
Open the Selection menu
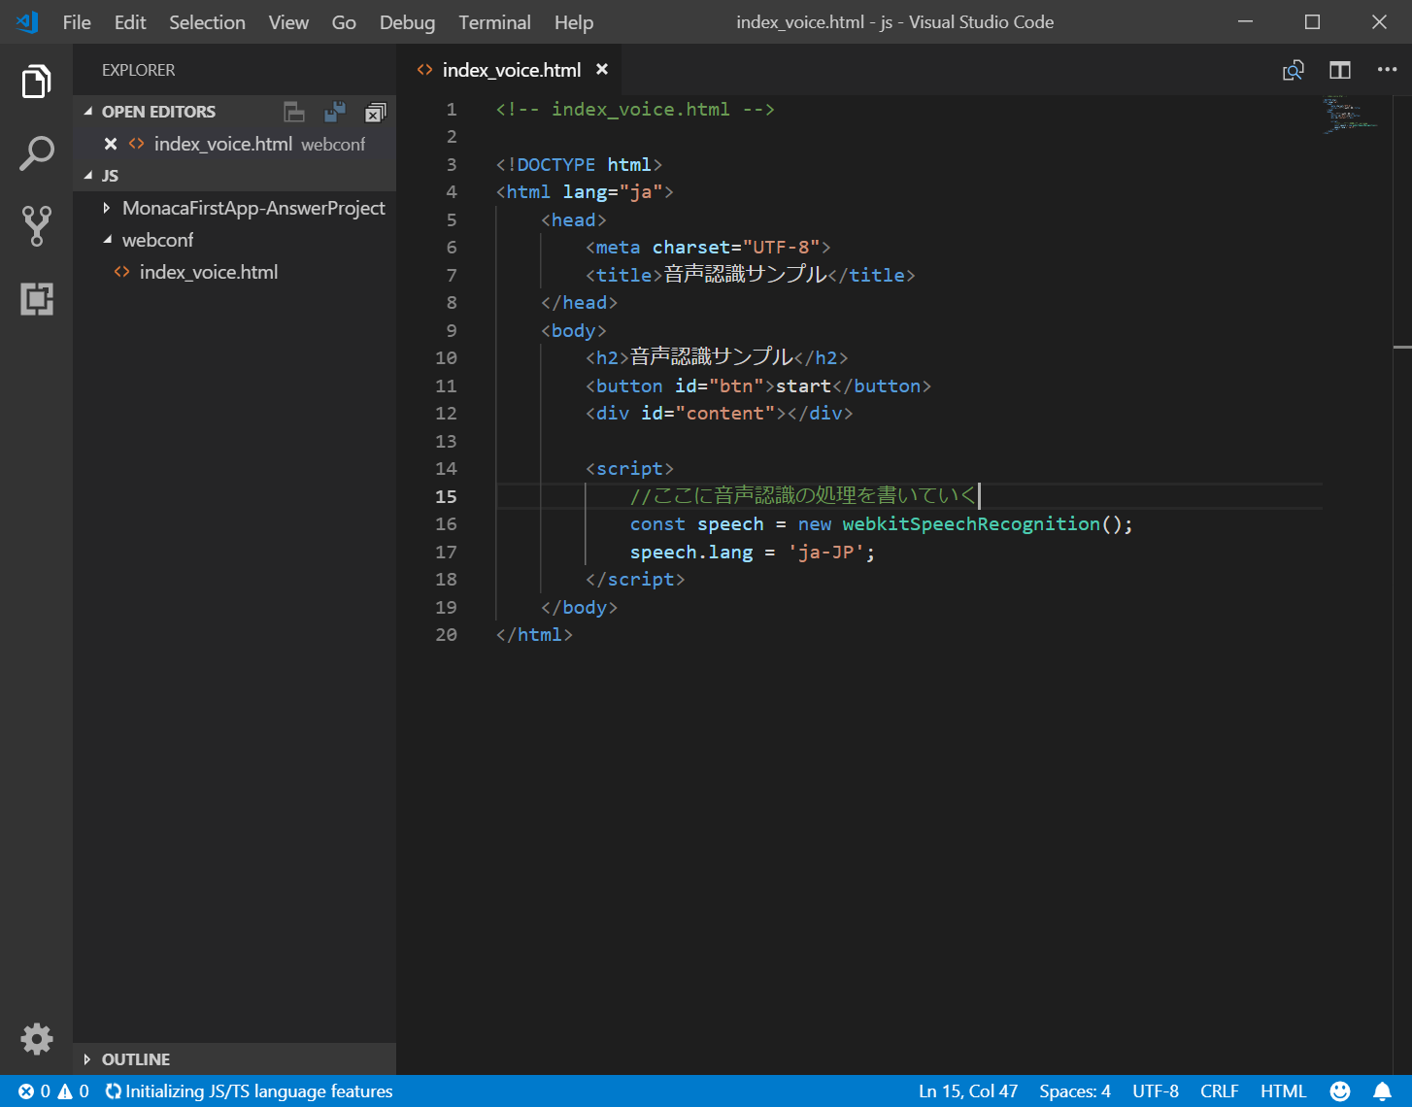207,22
